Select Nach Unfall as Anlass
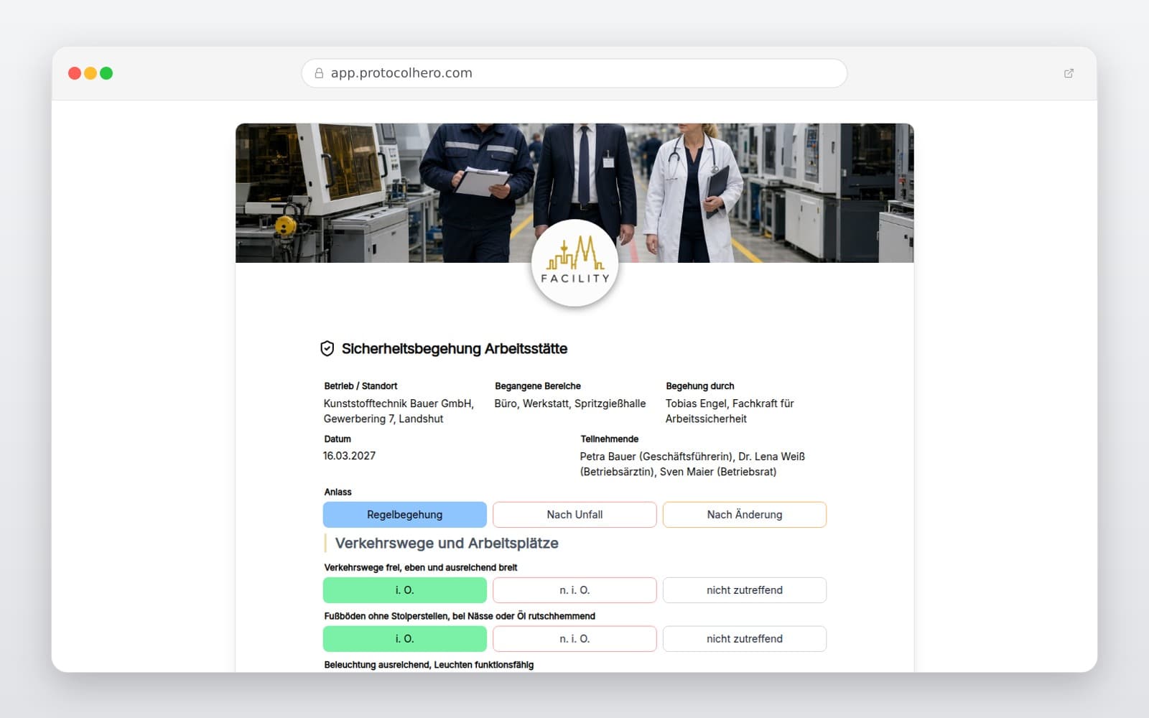This screenshot has width=1149, height=718. (x=574, y=515)
